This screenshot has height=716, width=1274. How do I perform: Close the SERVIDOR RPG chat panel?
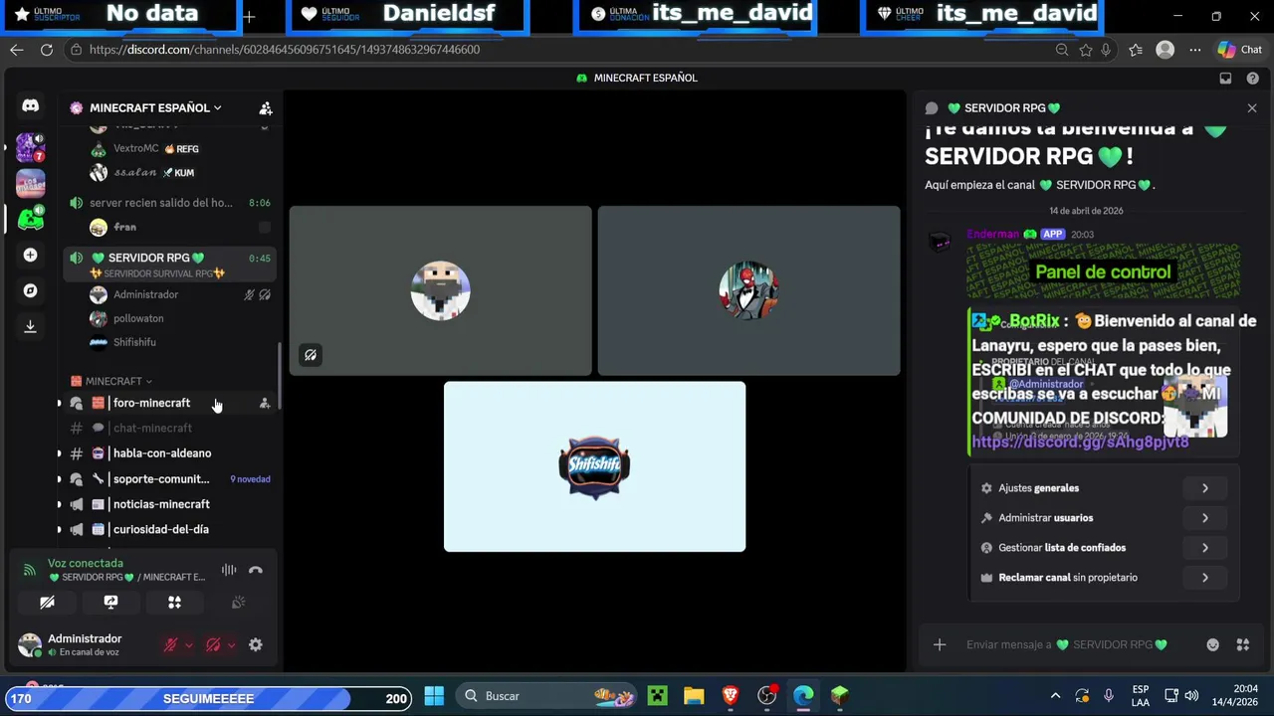[x=1252, y=108]
